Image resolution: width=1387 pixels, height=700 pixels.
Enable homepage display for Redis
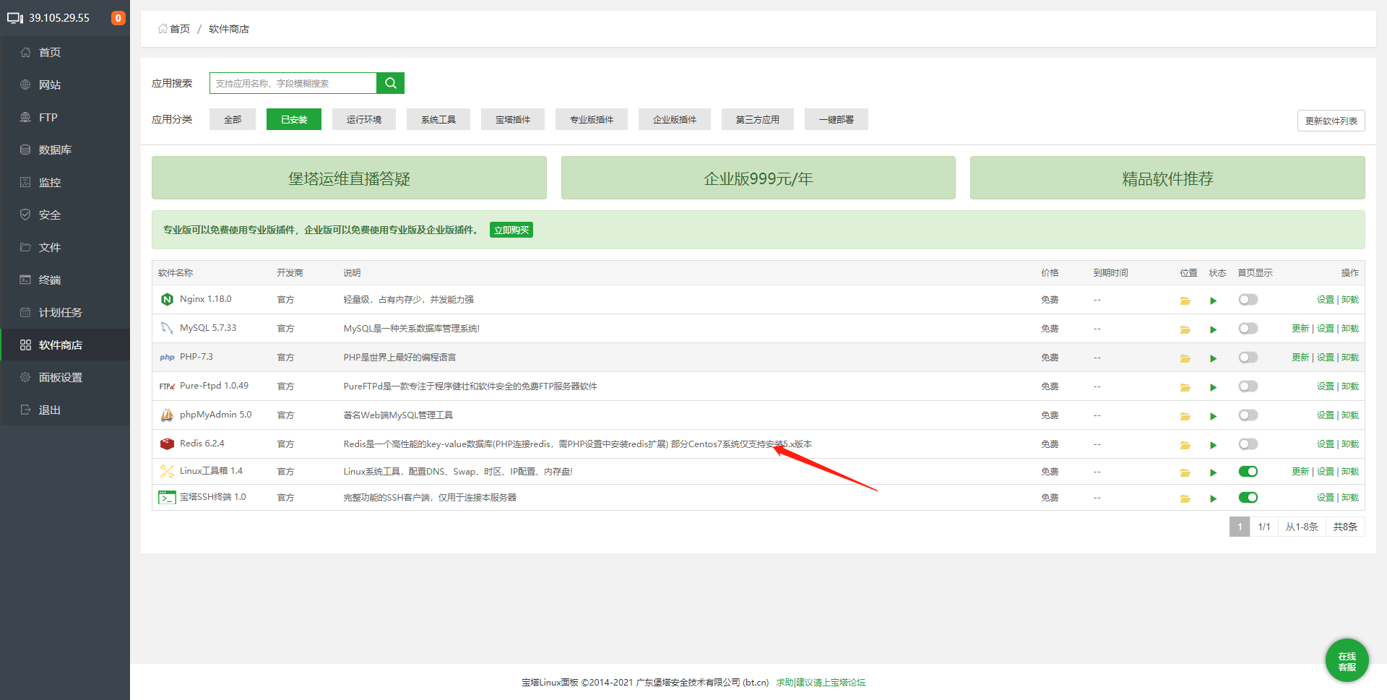click(x=1248, y=444)
